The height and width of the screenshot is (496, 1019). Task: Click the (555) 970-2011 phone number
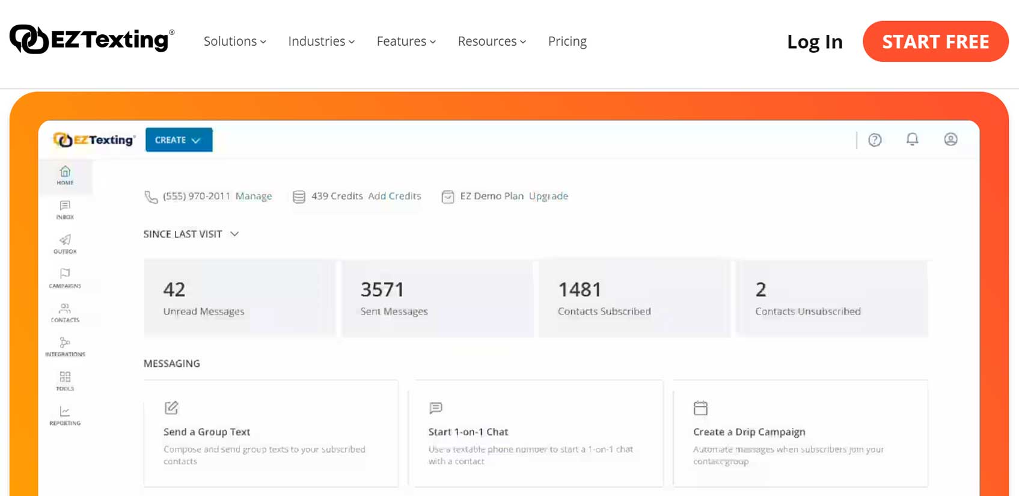coord(197,196)
